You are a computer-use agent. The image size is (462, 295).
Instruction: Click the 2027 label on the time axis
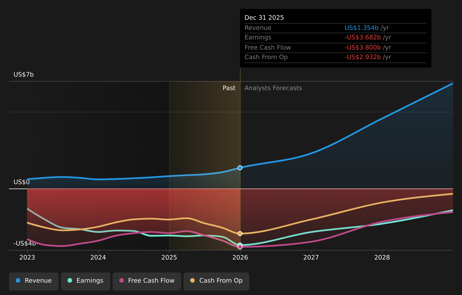coord(311,257)
